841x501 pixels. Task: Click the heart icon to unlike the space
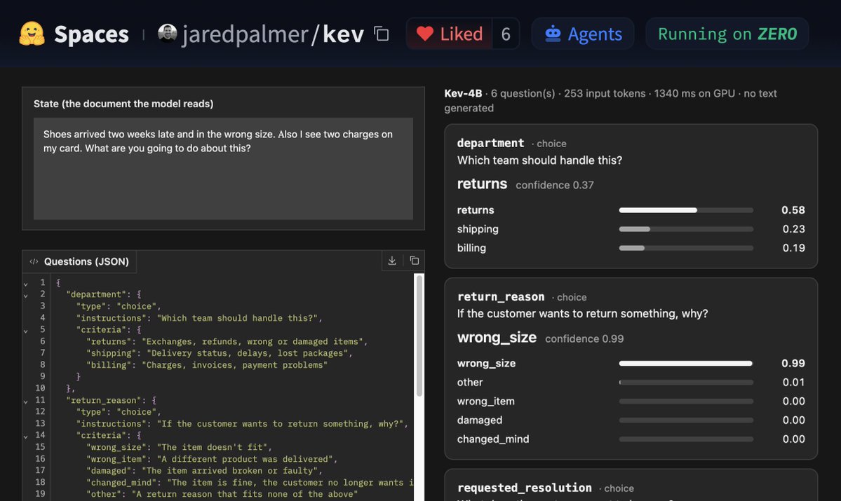[425, 34]
